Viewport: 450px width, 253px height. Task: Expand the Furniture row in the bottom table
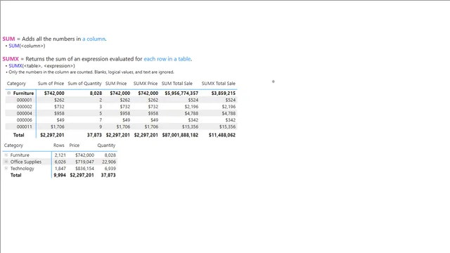tap(6, 155)
